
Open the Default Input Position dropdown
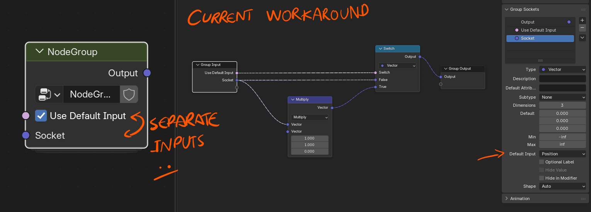click(x=562, y=154)
